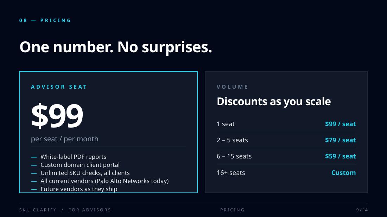Screen dimensions: 387x217
Task: Select the "per seat / per month" subtitle
Action: 65,139
